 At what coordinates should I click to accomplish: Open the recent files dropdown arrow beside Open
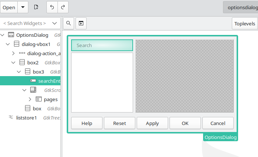point(23,7)
